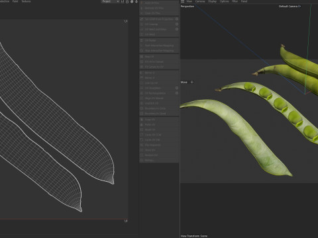Click the Reset UV command
This screenshot has width=318, height=238.
coord(159,130)
